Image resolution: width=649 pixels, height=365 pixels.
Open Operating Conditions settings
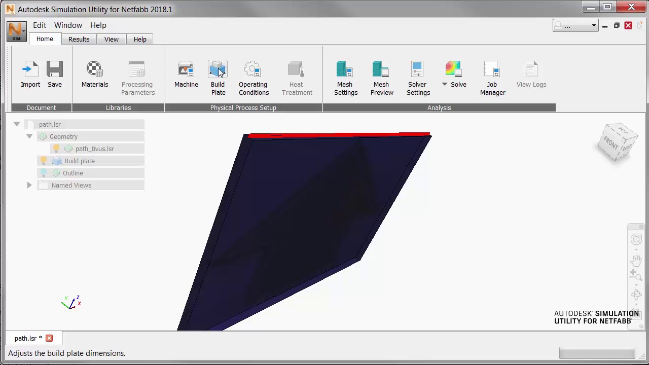[x=254, y=79]
